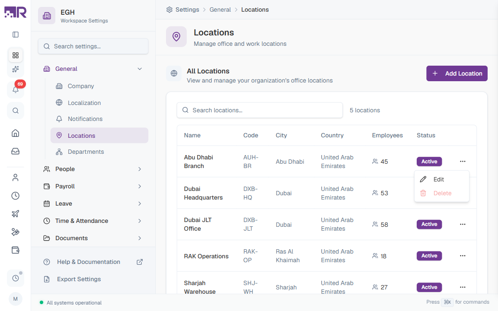The image size is (498, 311).
Task: Open the recent activity clock icon
Action: pyautogui.click(x=15, y=278)
